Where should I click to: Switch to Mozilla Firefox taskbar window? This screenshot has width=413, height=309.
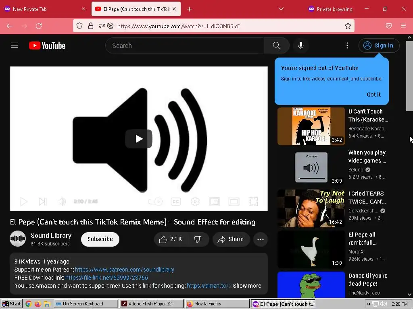click(x=217, y=304)
